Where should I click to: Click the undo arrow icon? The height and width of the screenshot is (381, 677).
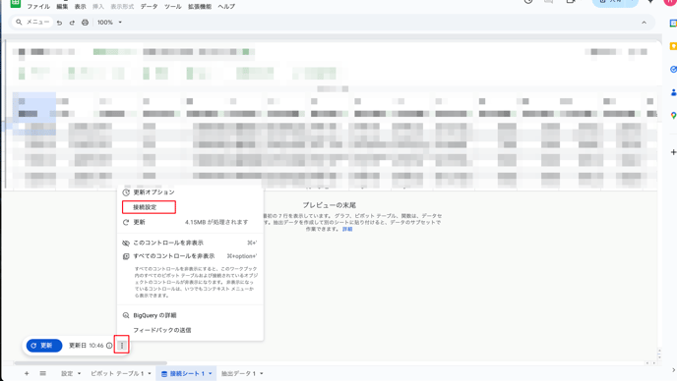coord(60,23)
